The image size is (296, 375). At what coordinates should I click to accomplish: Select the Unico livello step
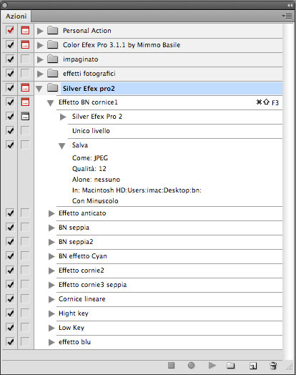click(x=91, y=131)
